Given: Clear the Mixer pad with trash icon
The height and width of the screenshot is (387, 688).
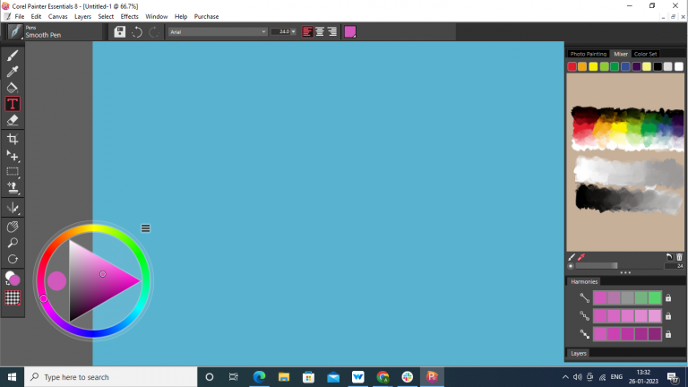Looking at the screenshot, I should [679, 257].
